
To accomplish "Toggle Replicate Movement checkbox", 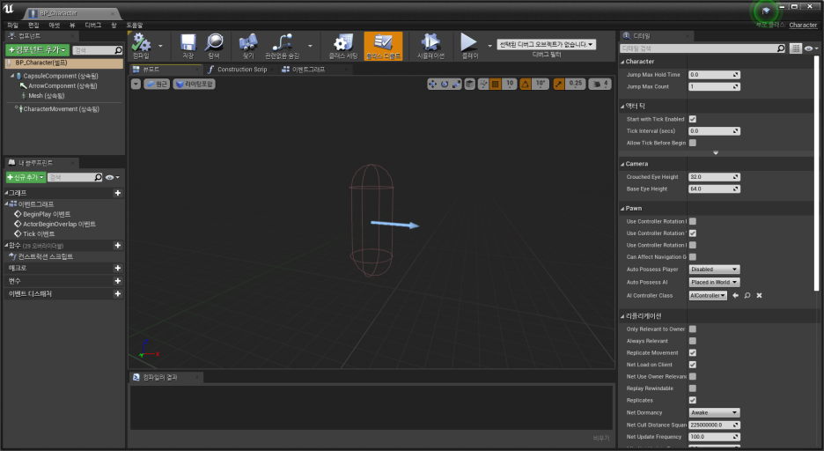I will point(693,352).
